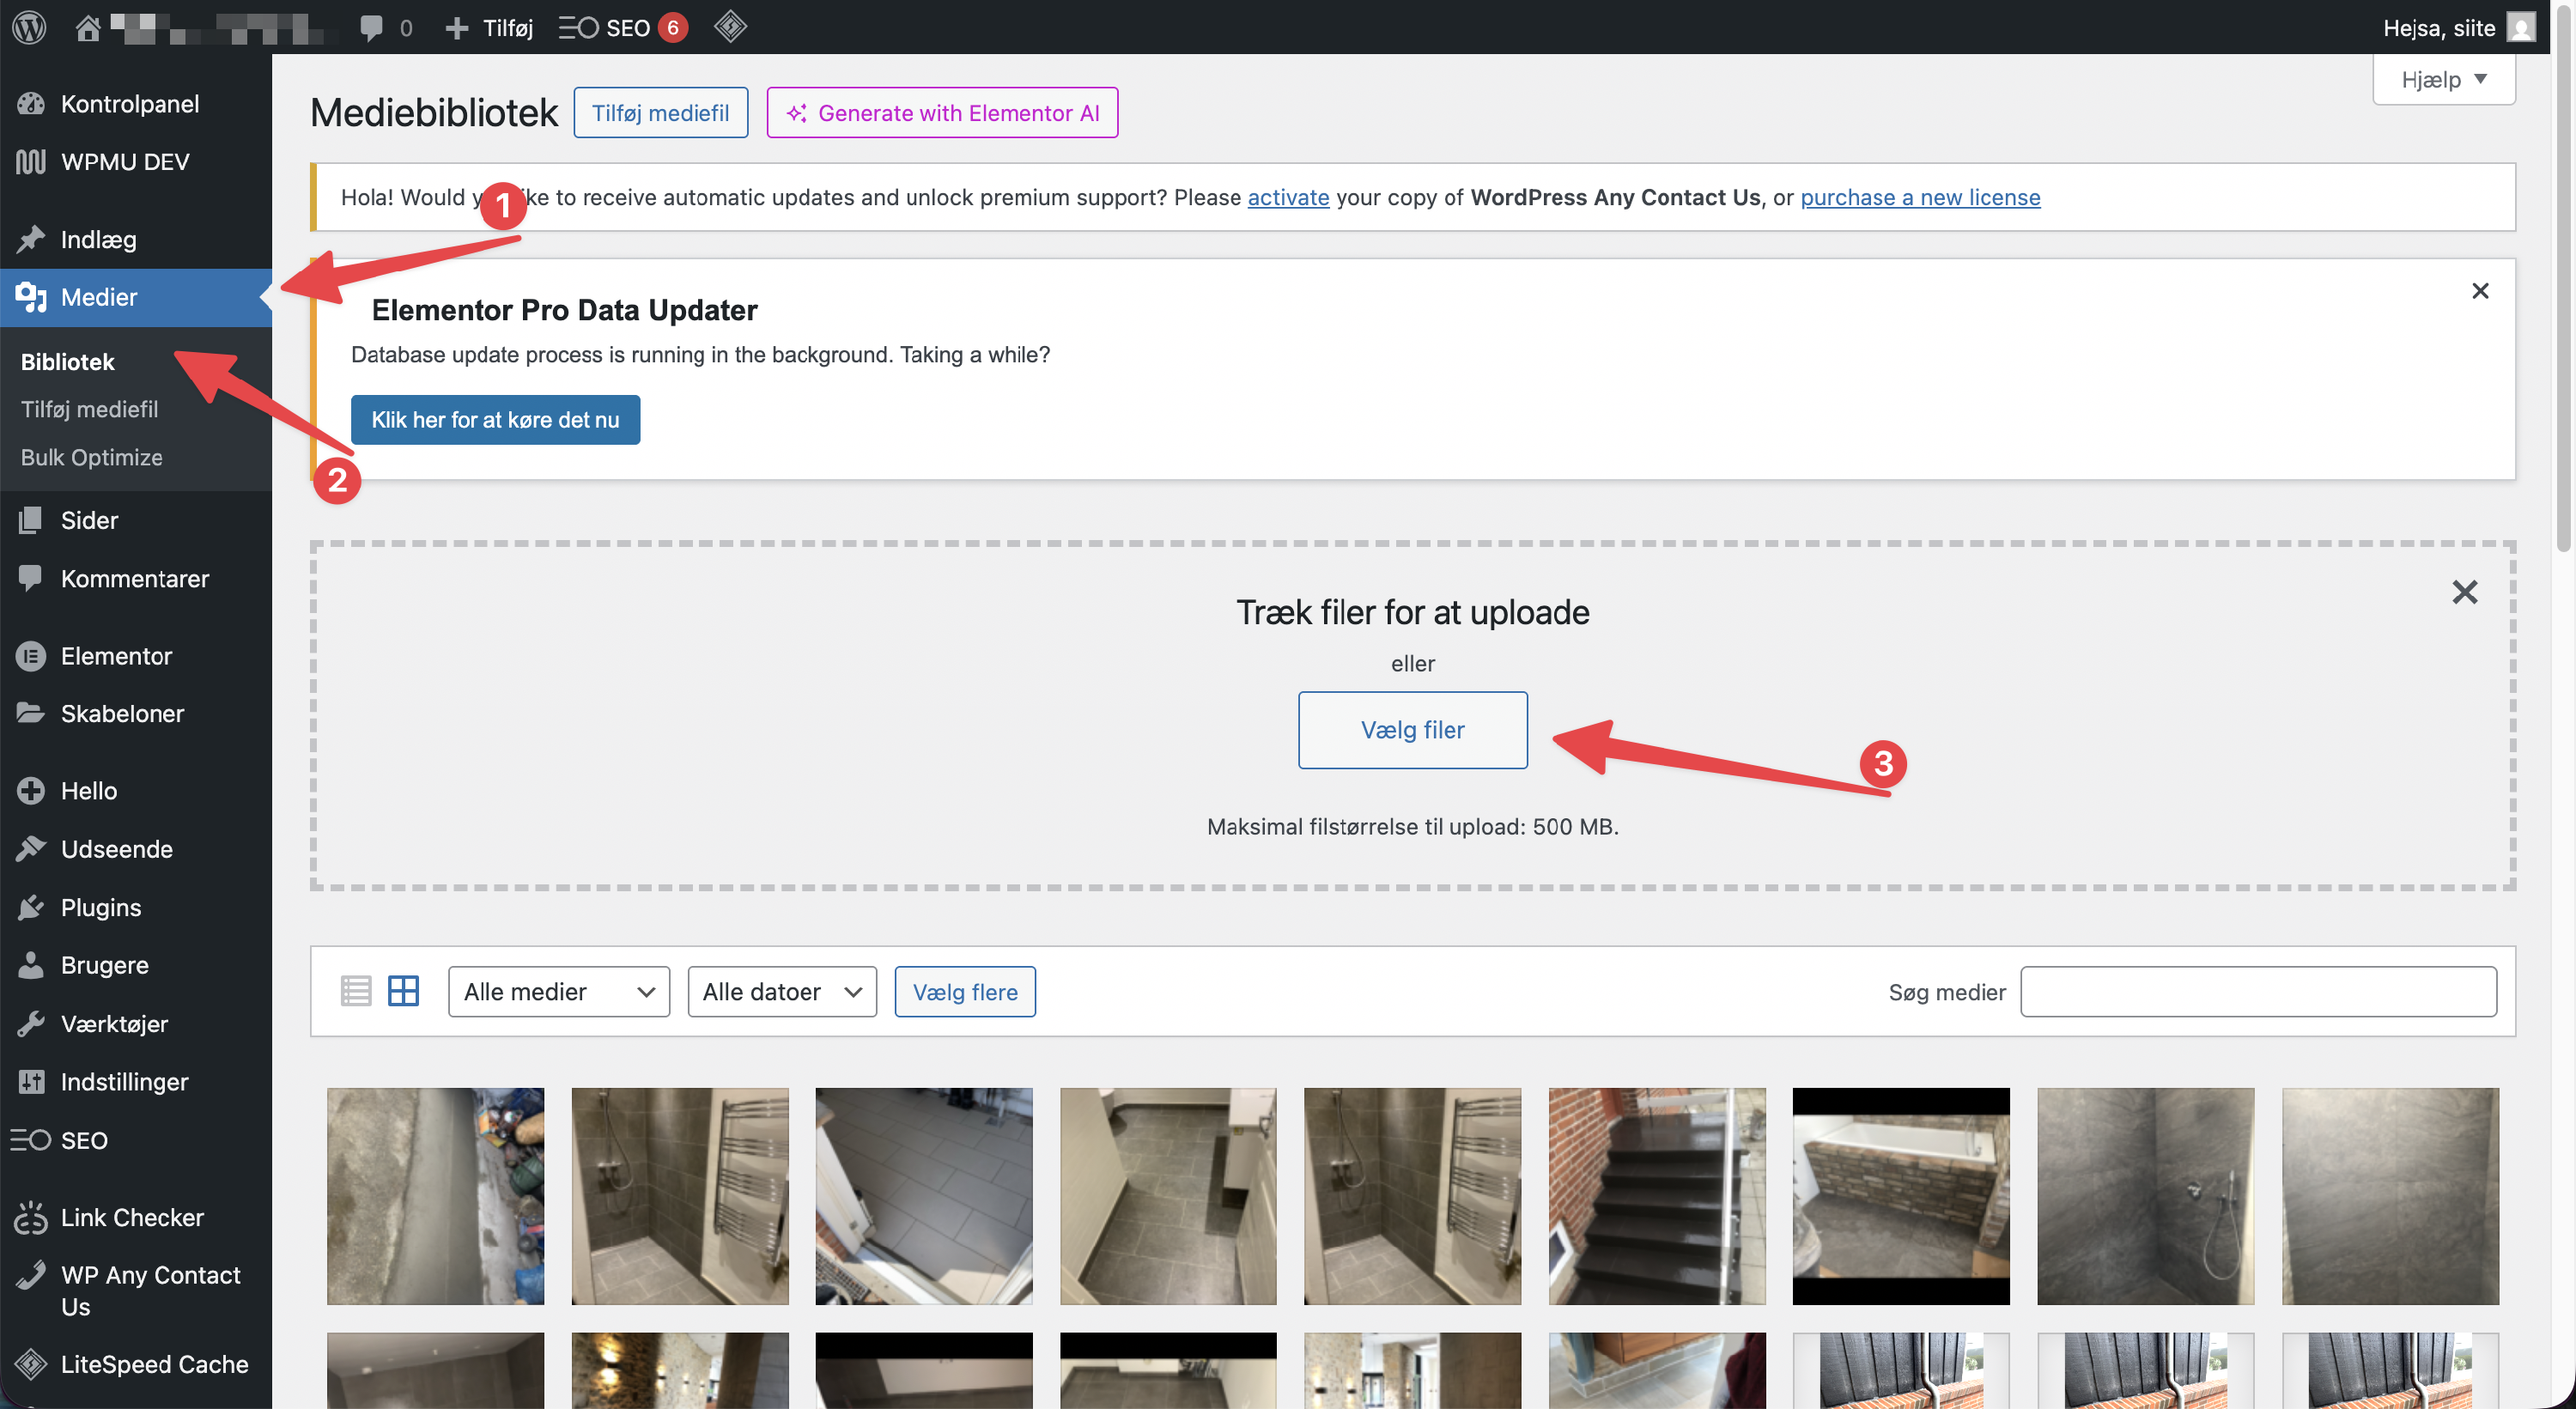Open Plugins menu in sidebar
The height and width of the screenshot is (1409, 2576).
point(100,907)
